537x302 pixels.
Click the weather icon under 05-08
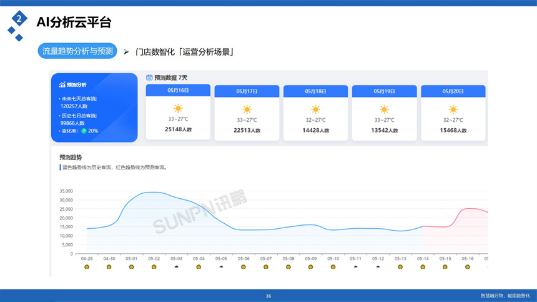pyautogui.click(x=288, y=267)
